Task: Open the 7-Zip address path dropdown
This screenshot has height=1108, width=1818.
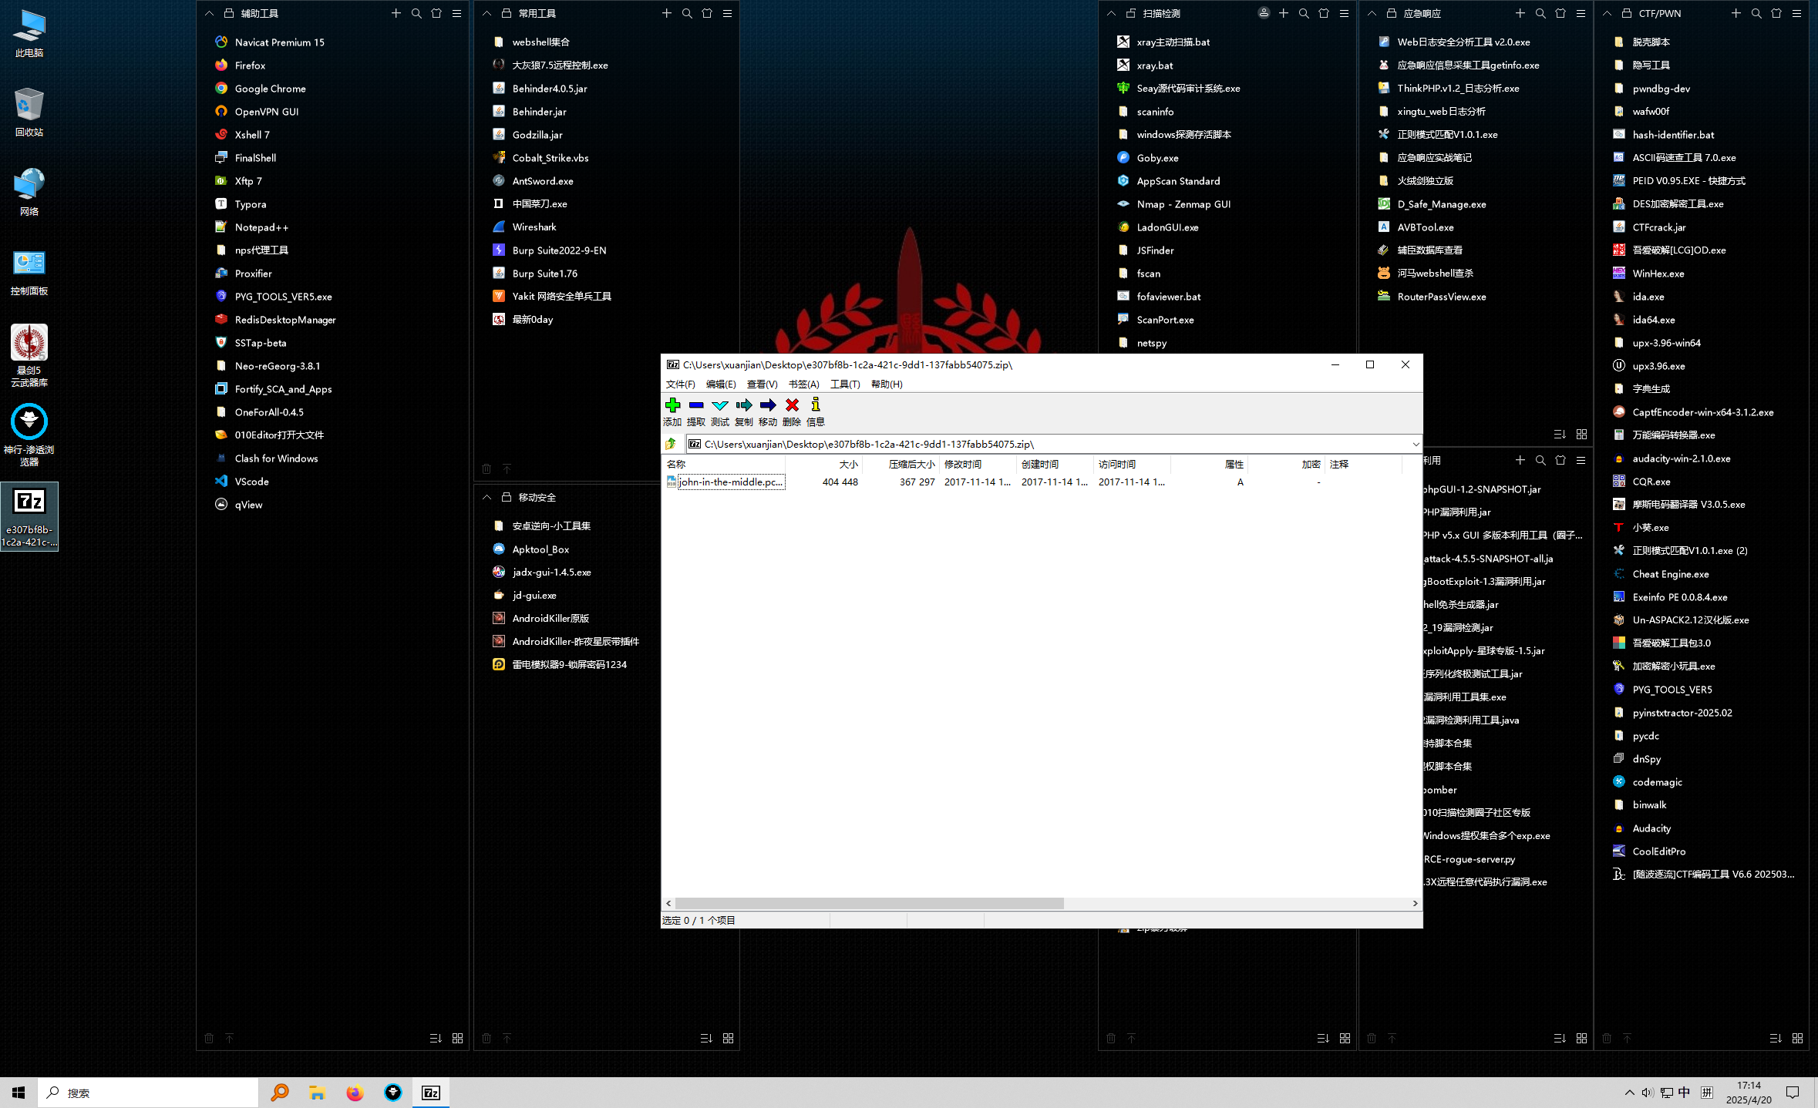Action: (x=1416, y=444)
